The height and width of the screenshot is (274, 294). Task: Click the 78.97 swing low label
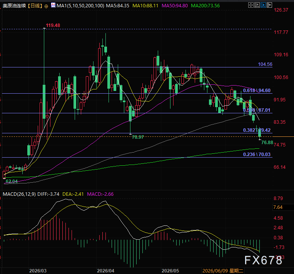[x=138, y=137]
